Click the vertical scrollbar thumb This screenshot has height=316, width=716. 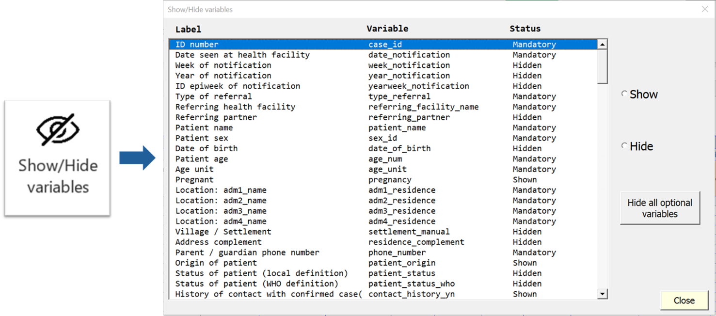[x=602, y=66]
